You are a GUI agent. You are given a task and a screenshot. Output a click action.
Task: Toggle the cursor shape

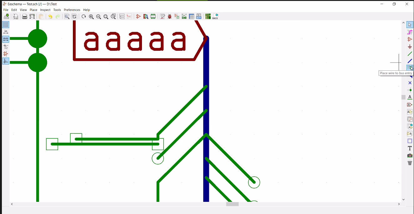tap(6, 46)
